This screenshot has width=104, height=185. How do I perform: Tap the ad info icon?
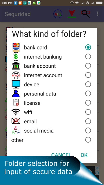pos(97,173)
